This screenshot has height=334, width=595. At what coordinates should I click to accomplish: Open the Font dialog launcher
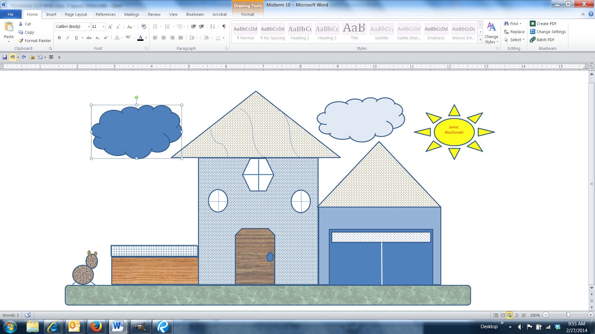point(146,49)
